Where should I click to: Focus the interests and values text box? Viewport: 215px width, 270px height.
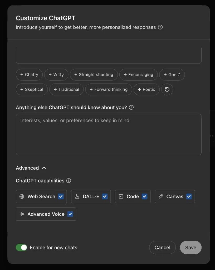click(109, 134)
